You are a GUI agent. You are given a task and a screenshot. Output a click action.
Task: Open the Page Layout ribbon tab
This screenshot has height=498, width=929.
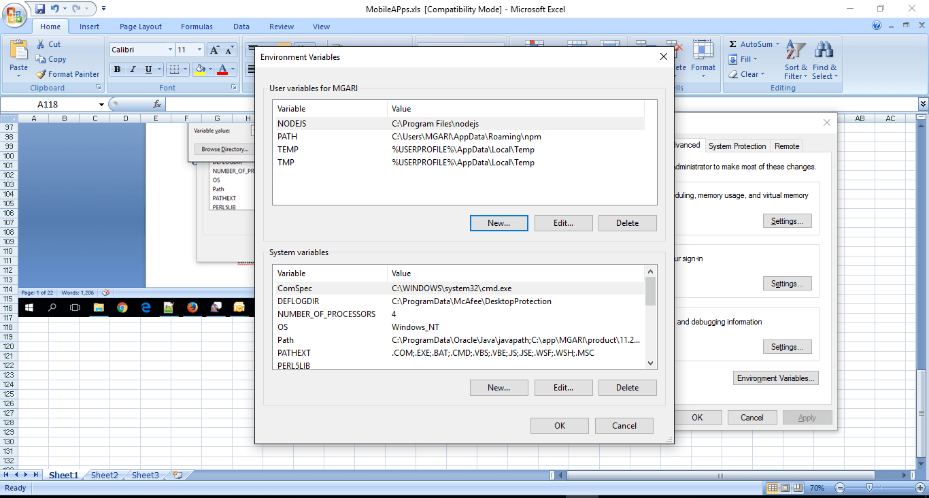pos(141,27)
